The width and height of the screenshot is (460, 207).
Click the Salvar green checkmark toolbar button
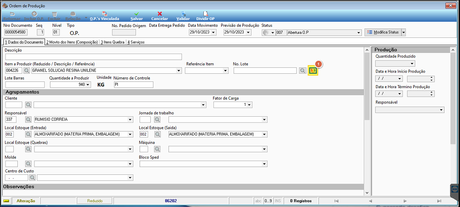click(137, 16)
